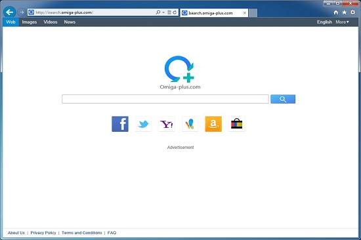Screen dimensions: 361x240
Task: Click the blue magnifier search button
Action: 283,99
